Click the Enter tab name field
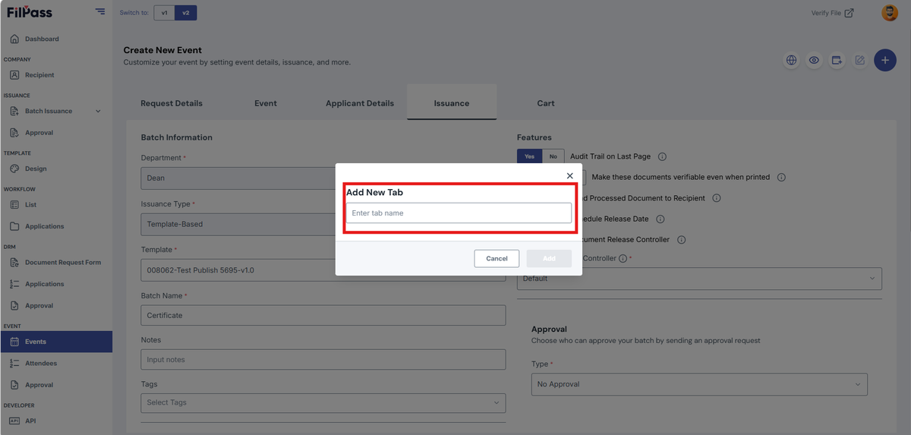Image resolution: width=911 pixels, height=435 pixels. pos(459,213)
